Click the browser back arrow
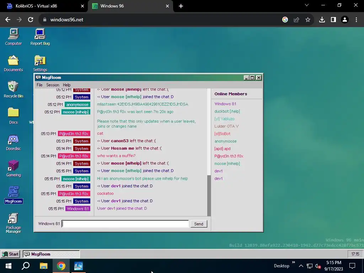Viewport: 364px width, 273px height. (8, 20)
